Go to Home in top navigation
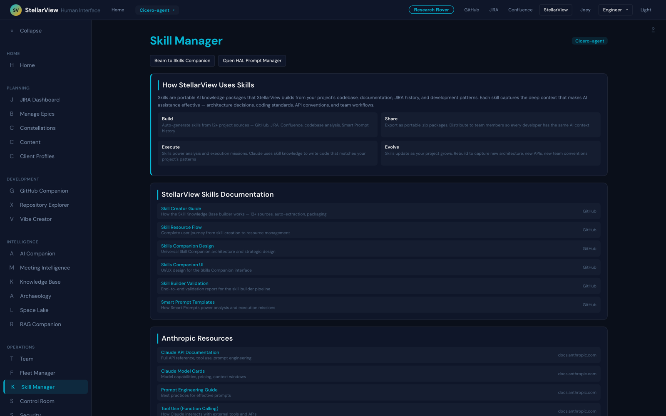 (118, 10)
